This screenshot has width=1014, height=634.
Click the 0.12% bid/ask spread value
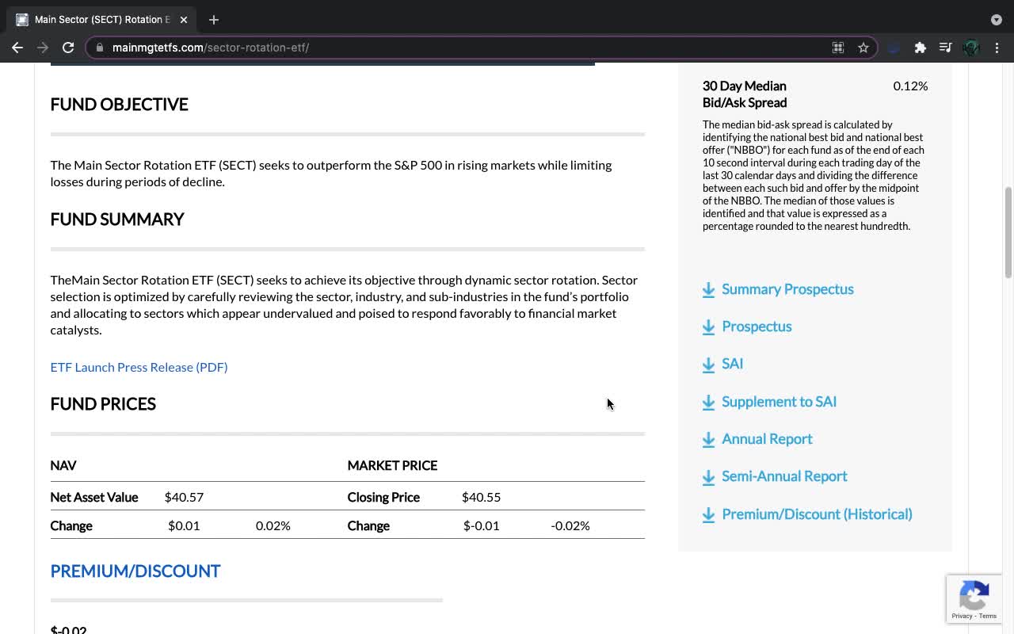910,86
